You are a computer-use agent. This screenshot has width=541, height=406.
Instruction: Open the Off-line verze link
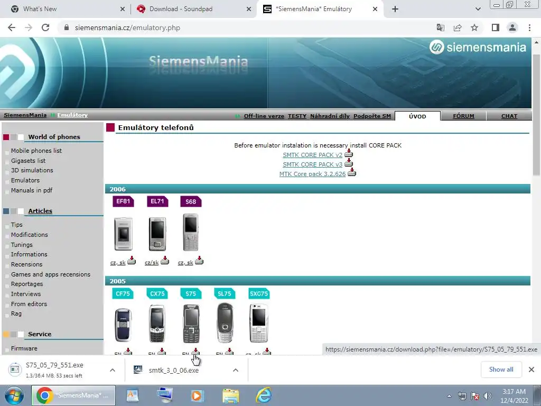coord(264,116)
